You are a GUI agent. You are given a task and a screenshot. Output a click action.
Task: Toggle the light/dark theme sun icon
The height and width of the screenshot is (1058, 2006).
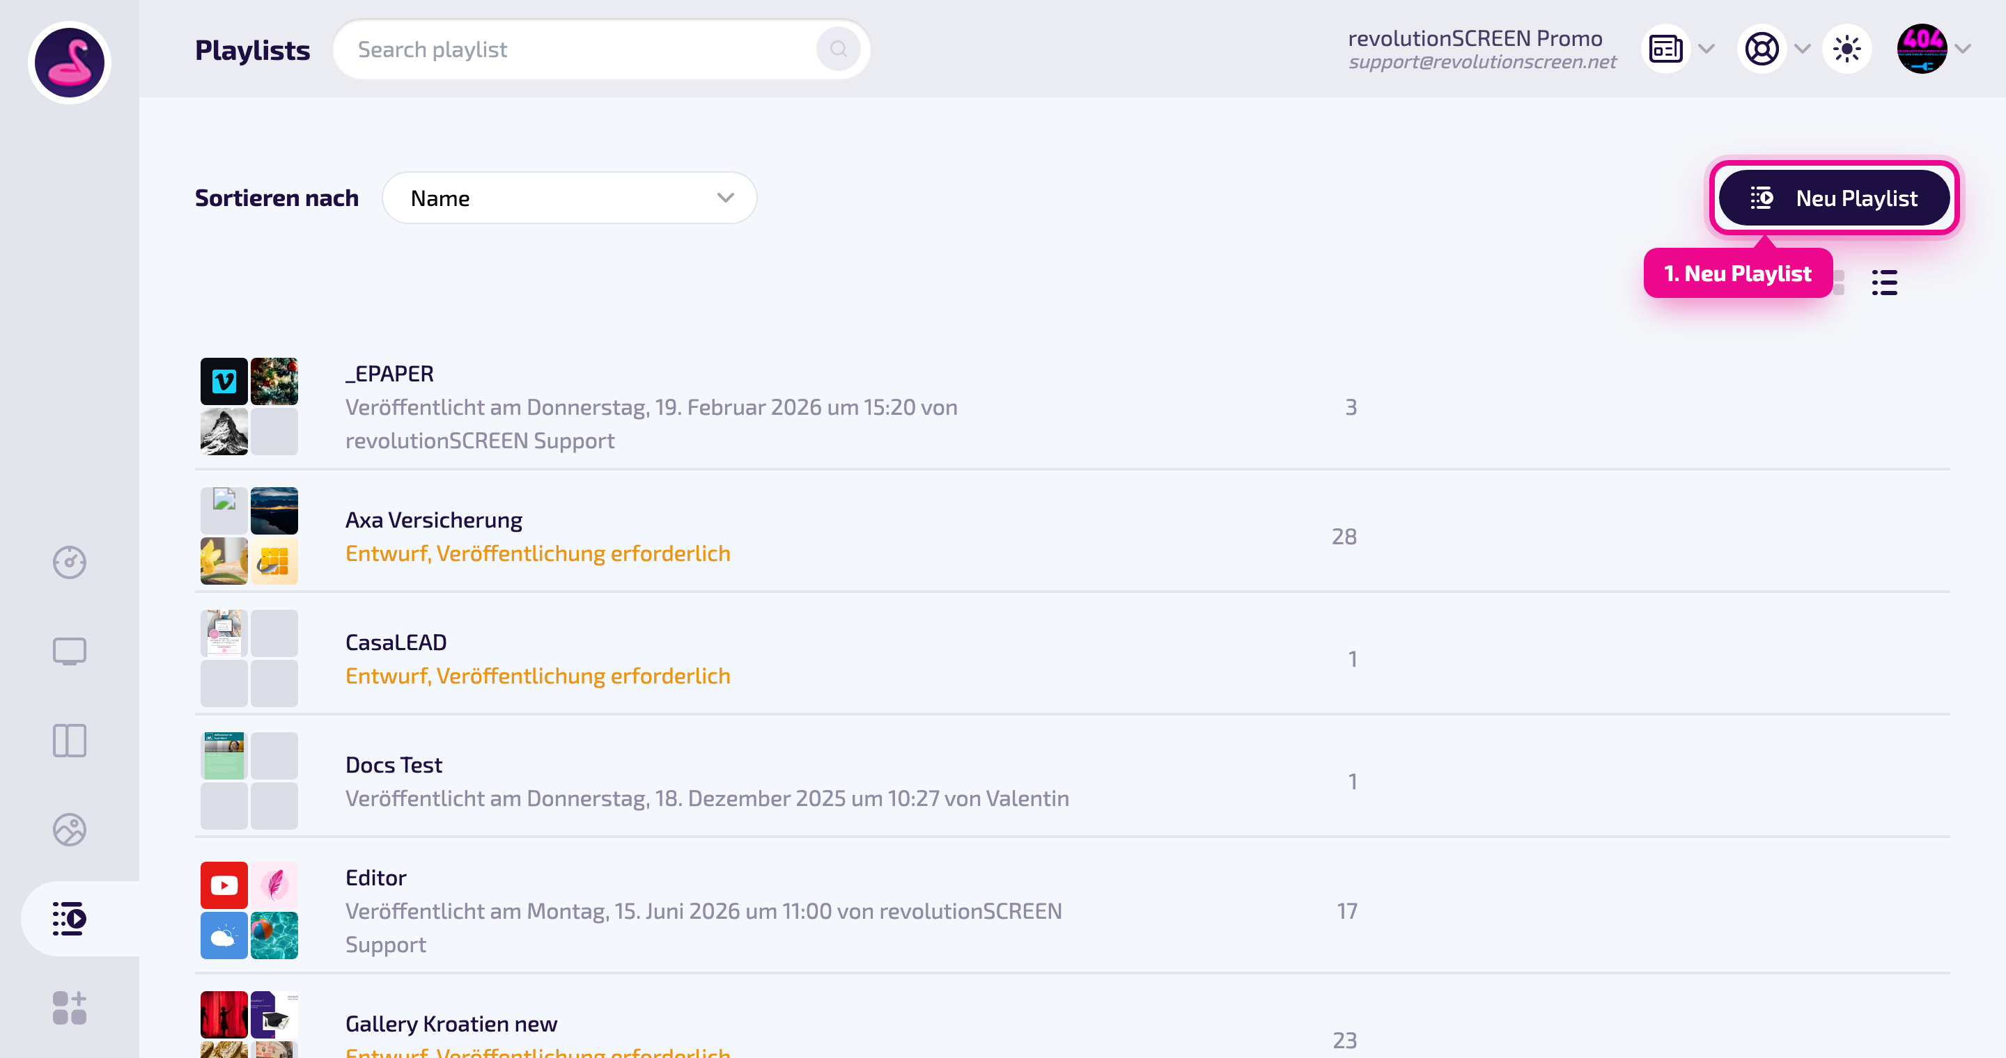click(1847, 49)
